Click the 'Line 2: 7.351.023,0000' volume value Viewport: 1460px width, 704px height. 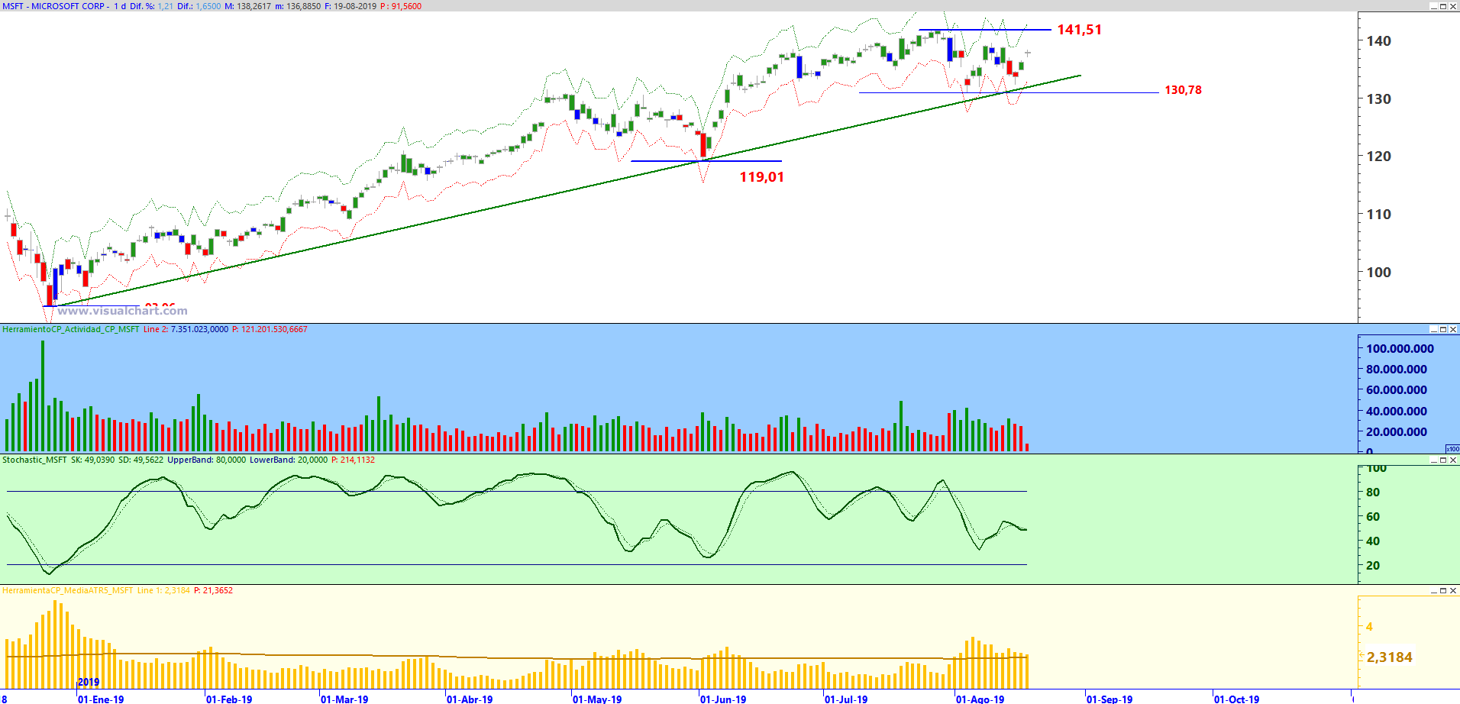click(186, 329)
